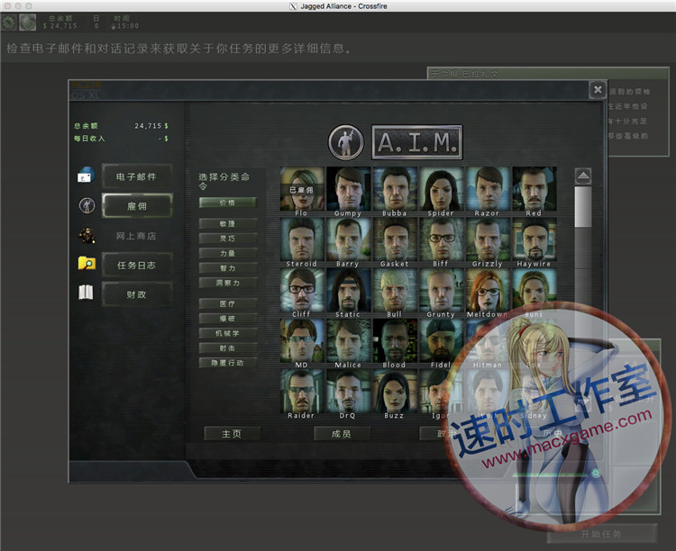This screenshot has height=551, width=676.
Task: Sort mercenaries by 机械学
Action: (x=228, y=333)
